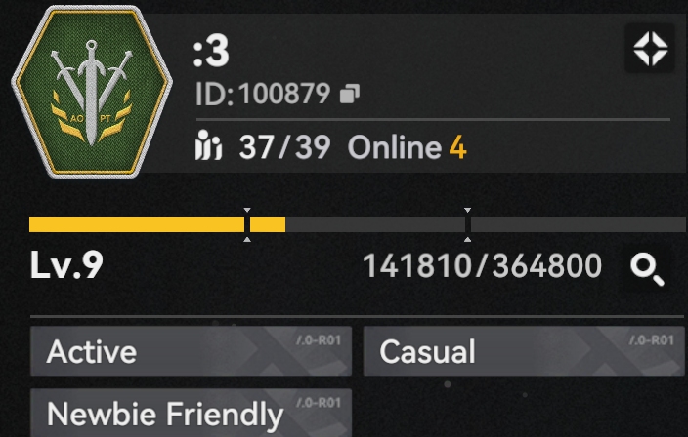Click the 141810/364800 experience value
This screenshot has width=688, height=437.
[x=482, y=265]
